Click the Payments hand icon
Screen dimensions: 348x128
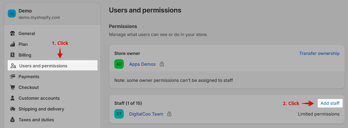[x=13, y=76]
